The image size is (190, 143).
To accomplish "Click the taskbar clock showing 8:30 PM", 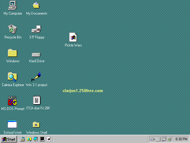I will coord(181,139).
